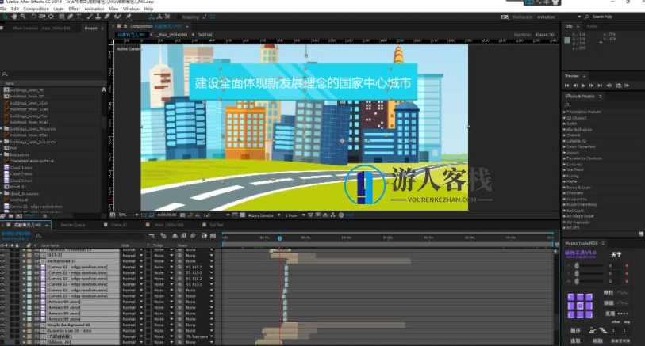Click the 顺序 button in Motion Tools
Screen dimensions: 645x346
(x=575, y=330)
